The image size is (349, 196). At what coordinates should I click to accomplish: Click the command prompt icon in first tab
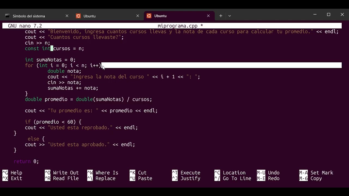(x=7, y=16)
